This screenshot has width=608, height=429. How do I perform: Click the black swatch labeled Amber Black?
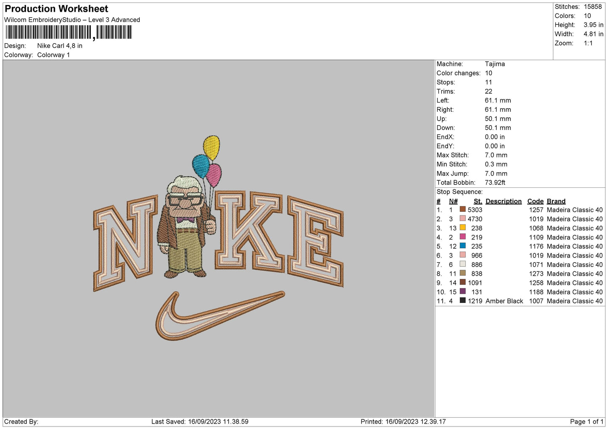coord(462,300)
